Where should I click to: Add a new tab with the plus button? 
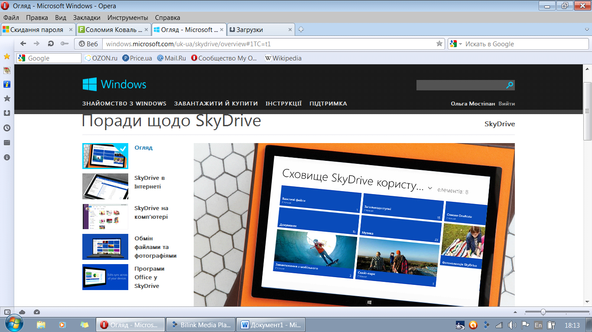(x=301, y=29)
